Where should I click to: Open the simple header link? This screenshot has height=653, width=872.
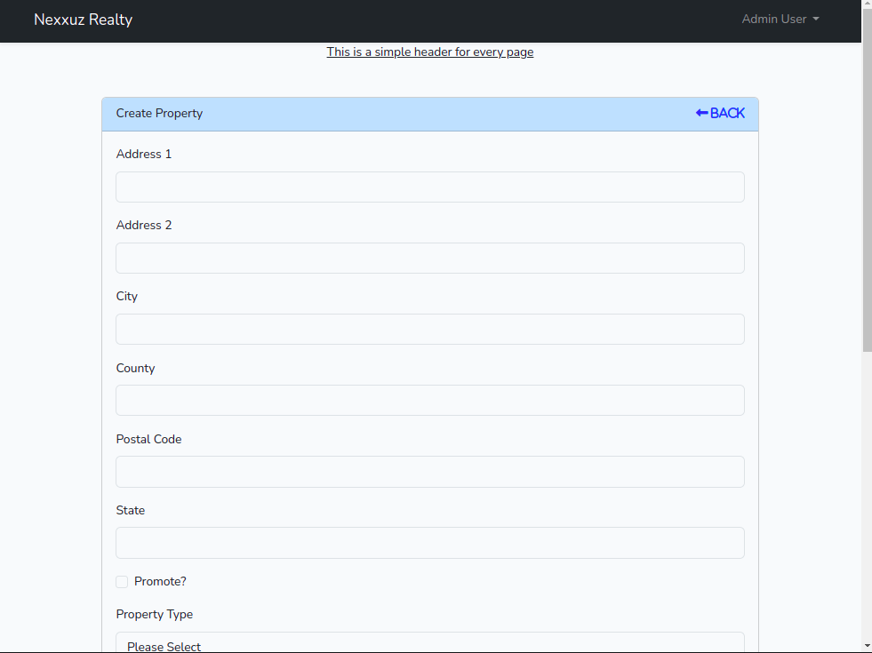pos(429,52)
